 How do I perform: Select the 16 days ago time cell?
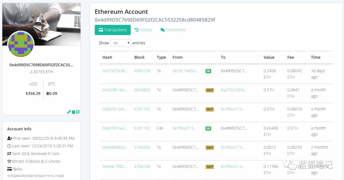point(318,74)
